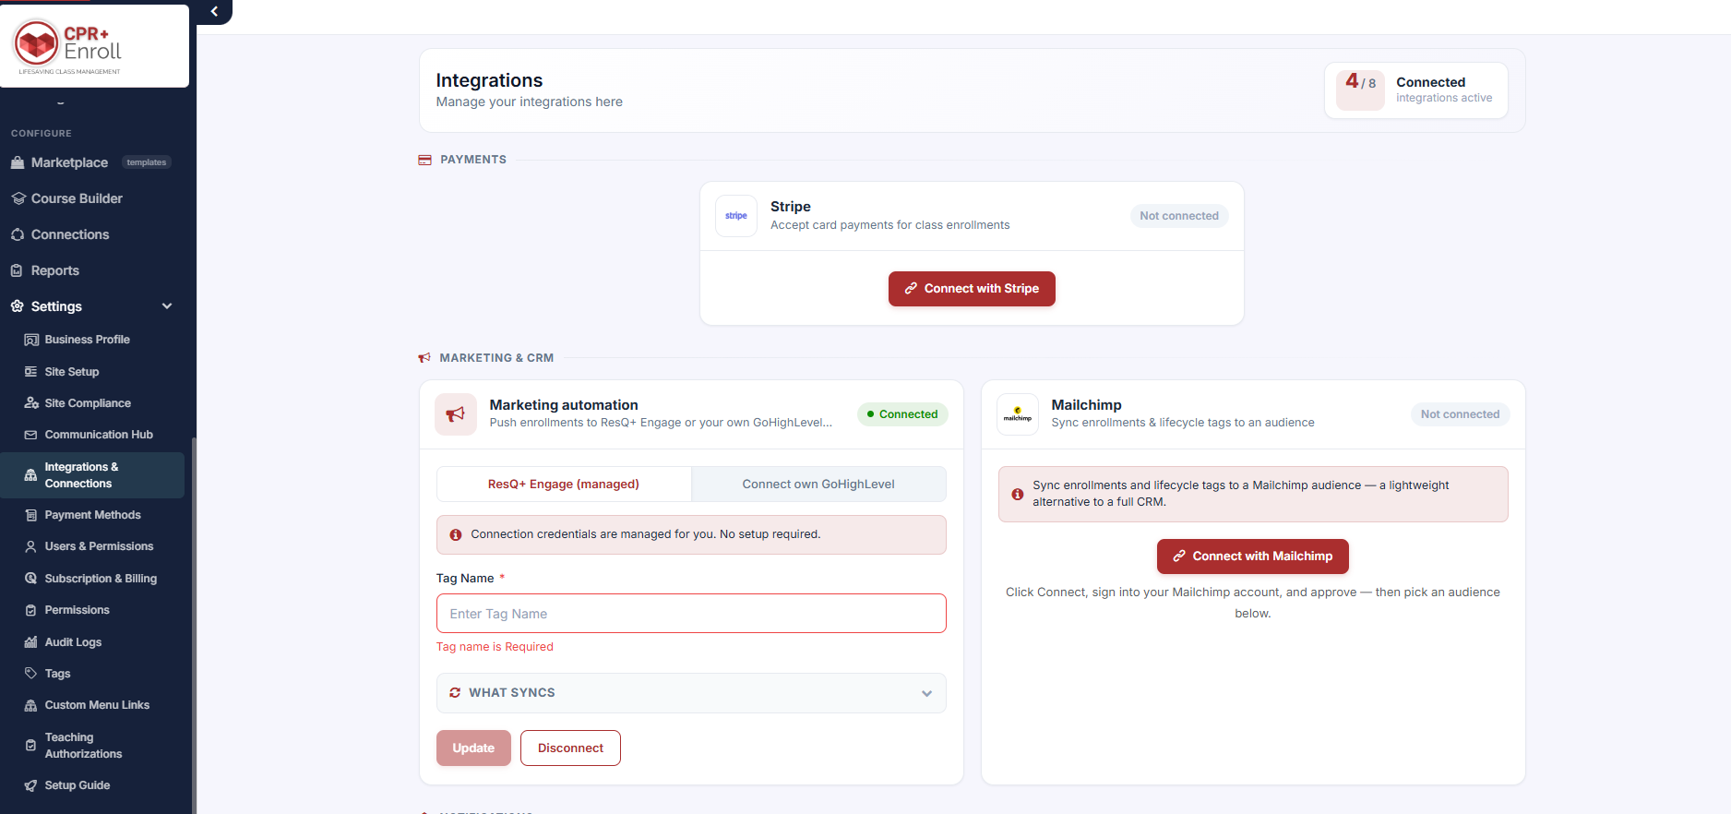This screenshot has height=814, width=1731.
Task: Click the Payment Methods icon
Action: pyautogui.click(x=31, y=515)
